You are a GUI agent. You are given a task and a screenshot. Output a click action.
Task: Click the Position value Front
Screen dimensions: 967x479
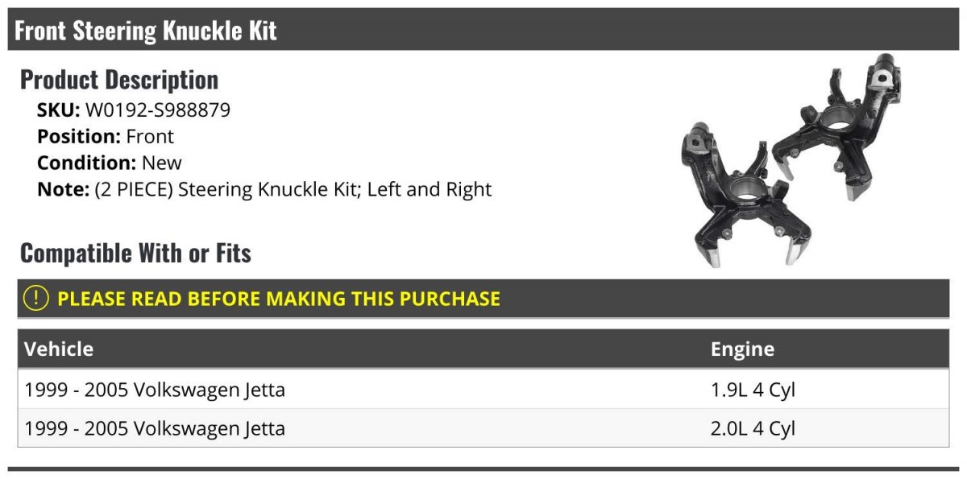click(x=150, y=137)
